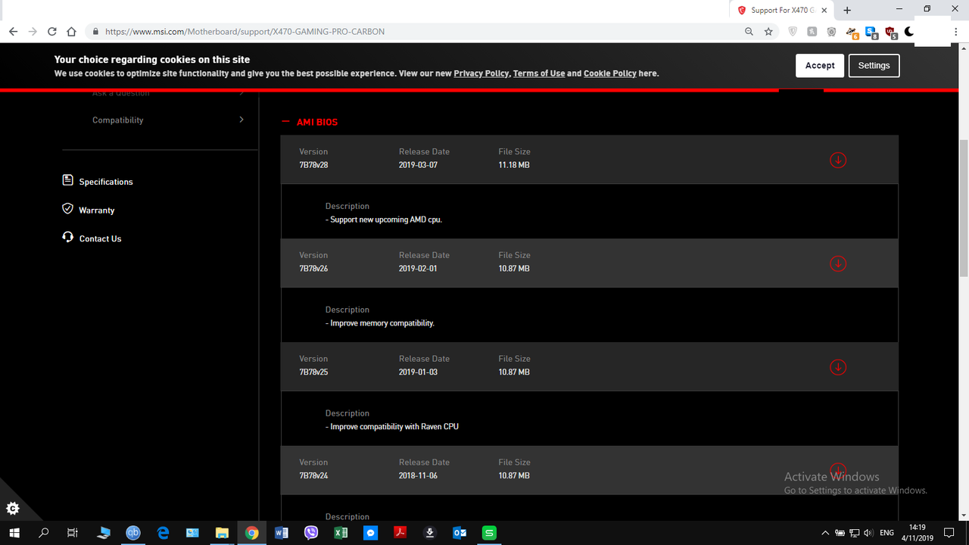Click the address bar URL
The width and height of the screenshot is (969, 545).
pos(245,32)
